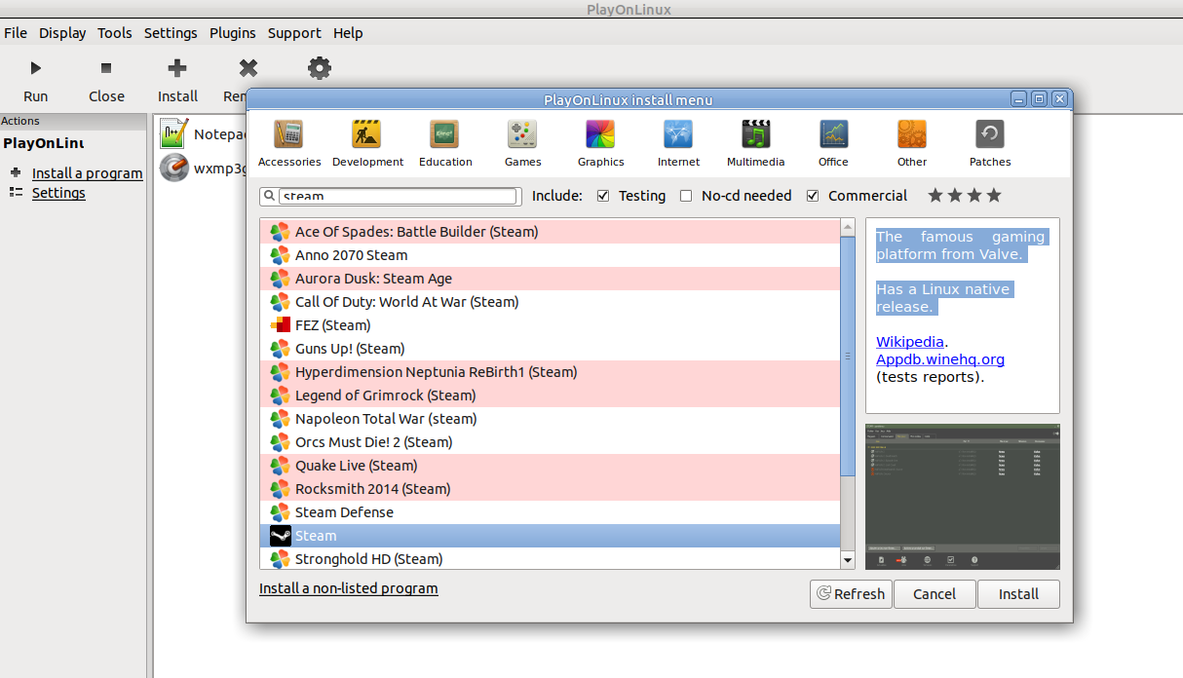Image resolution: width=1183 pixels, height=678 pixels.
Task: Select Aurora Dusk: Steam Age
Action: (550, 279)
